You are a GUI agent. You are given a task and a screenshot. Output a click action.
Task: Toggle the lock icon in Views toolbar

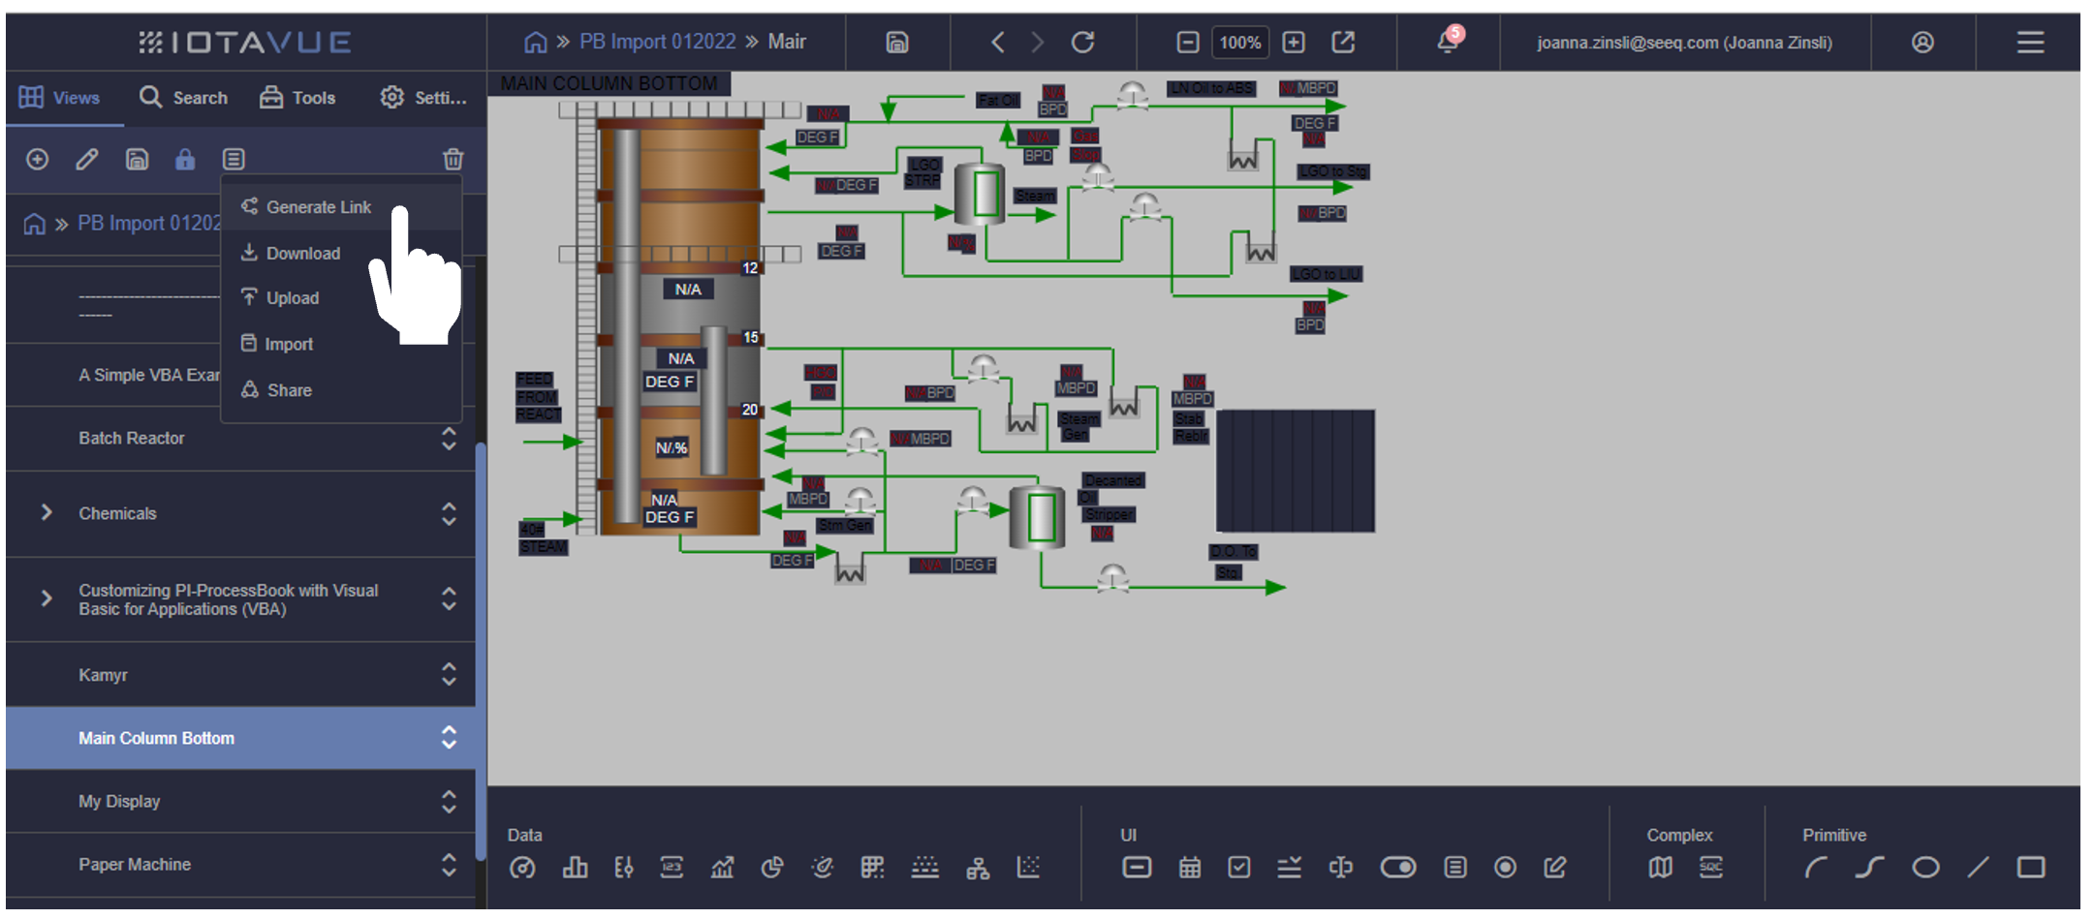point(185,159)
